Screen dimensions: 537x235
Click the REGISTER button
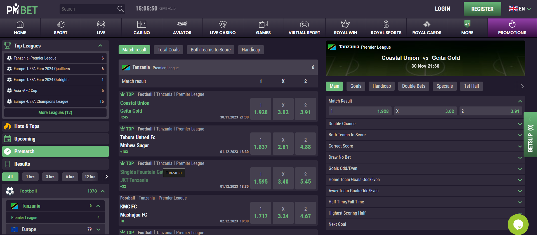pyautogui.click(x=482, y=9)
